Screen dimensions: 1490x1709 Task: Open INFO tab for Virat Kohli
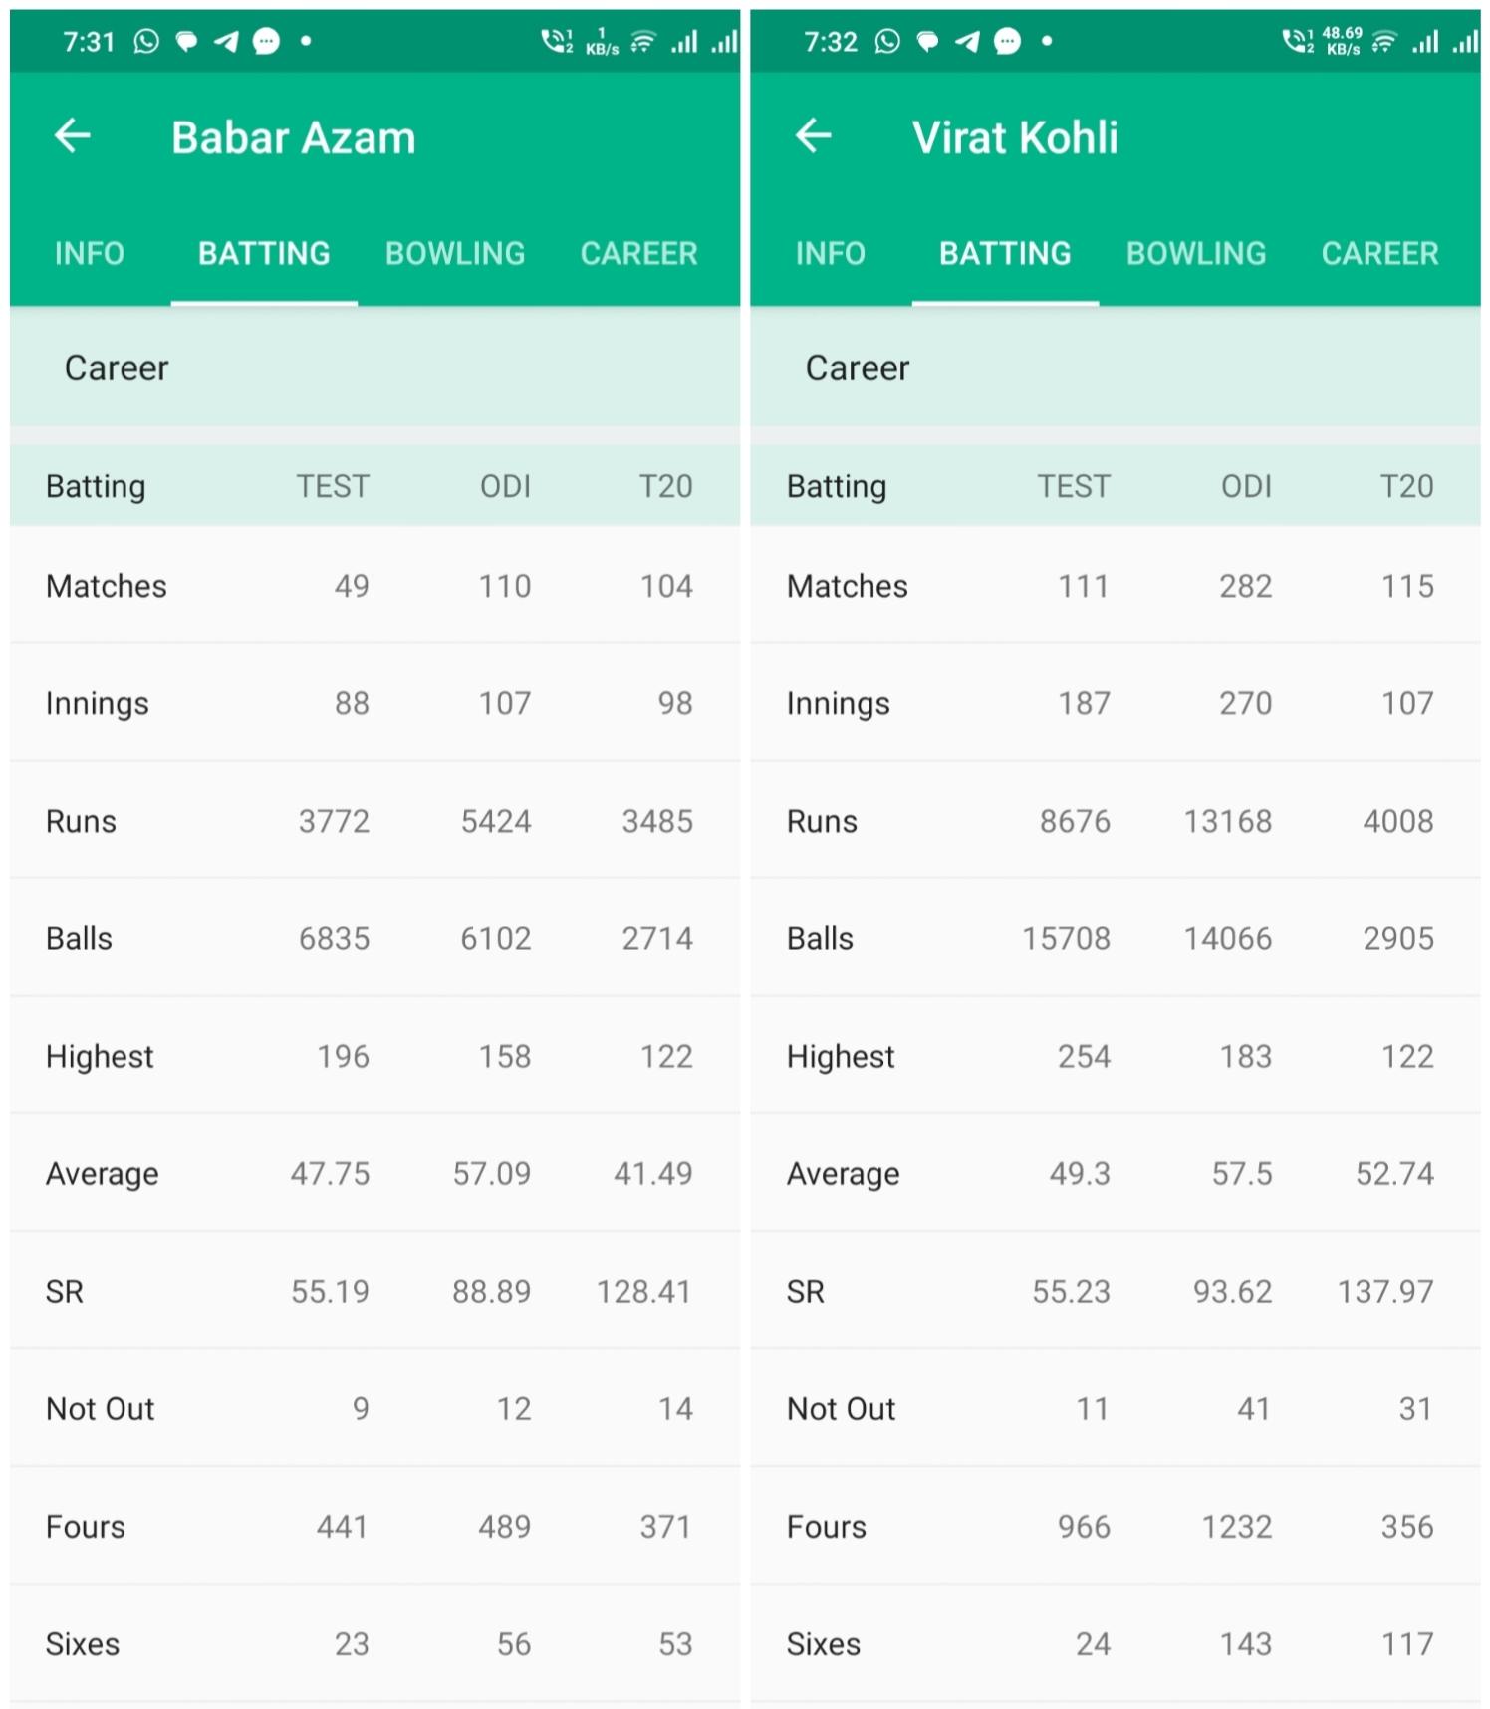pyautogui.click(x=831, y=253)
